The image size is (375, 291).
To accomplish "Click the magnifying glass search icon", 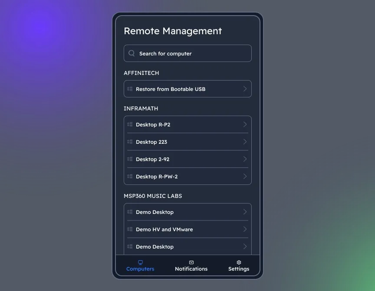I will pyautogui.click(x=132, y=53).
